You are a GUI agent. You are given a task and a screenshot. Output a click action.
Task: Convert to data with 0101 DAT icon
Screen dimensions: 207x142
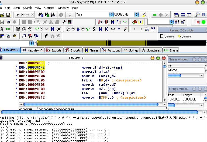pyautogui.click(x=24, y=29)
